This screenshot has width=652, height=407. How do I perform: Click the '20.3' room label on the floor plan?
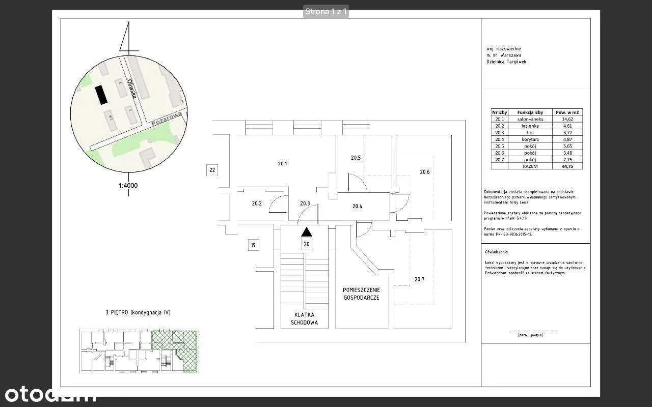[305, 203]
